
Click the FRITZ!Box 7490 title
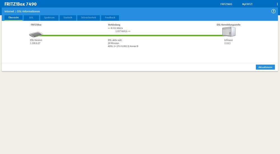click(x=20, y=4)
